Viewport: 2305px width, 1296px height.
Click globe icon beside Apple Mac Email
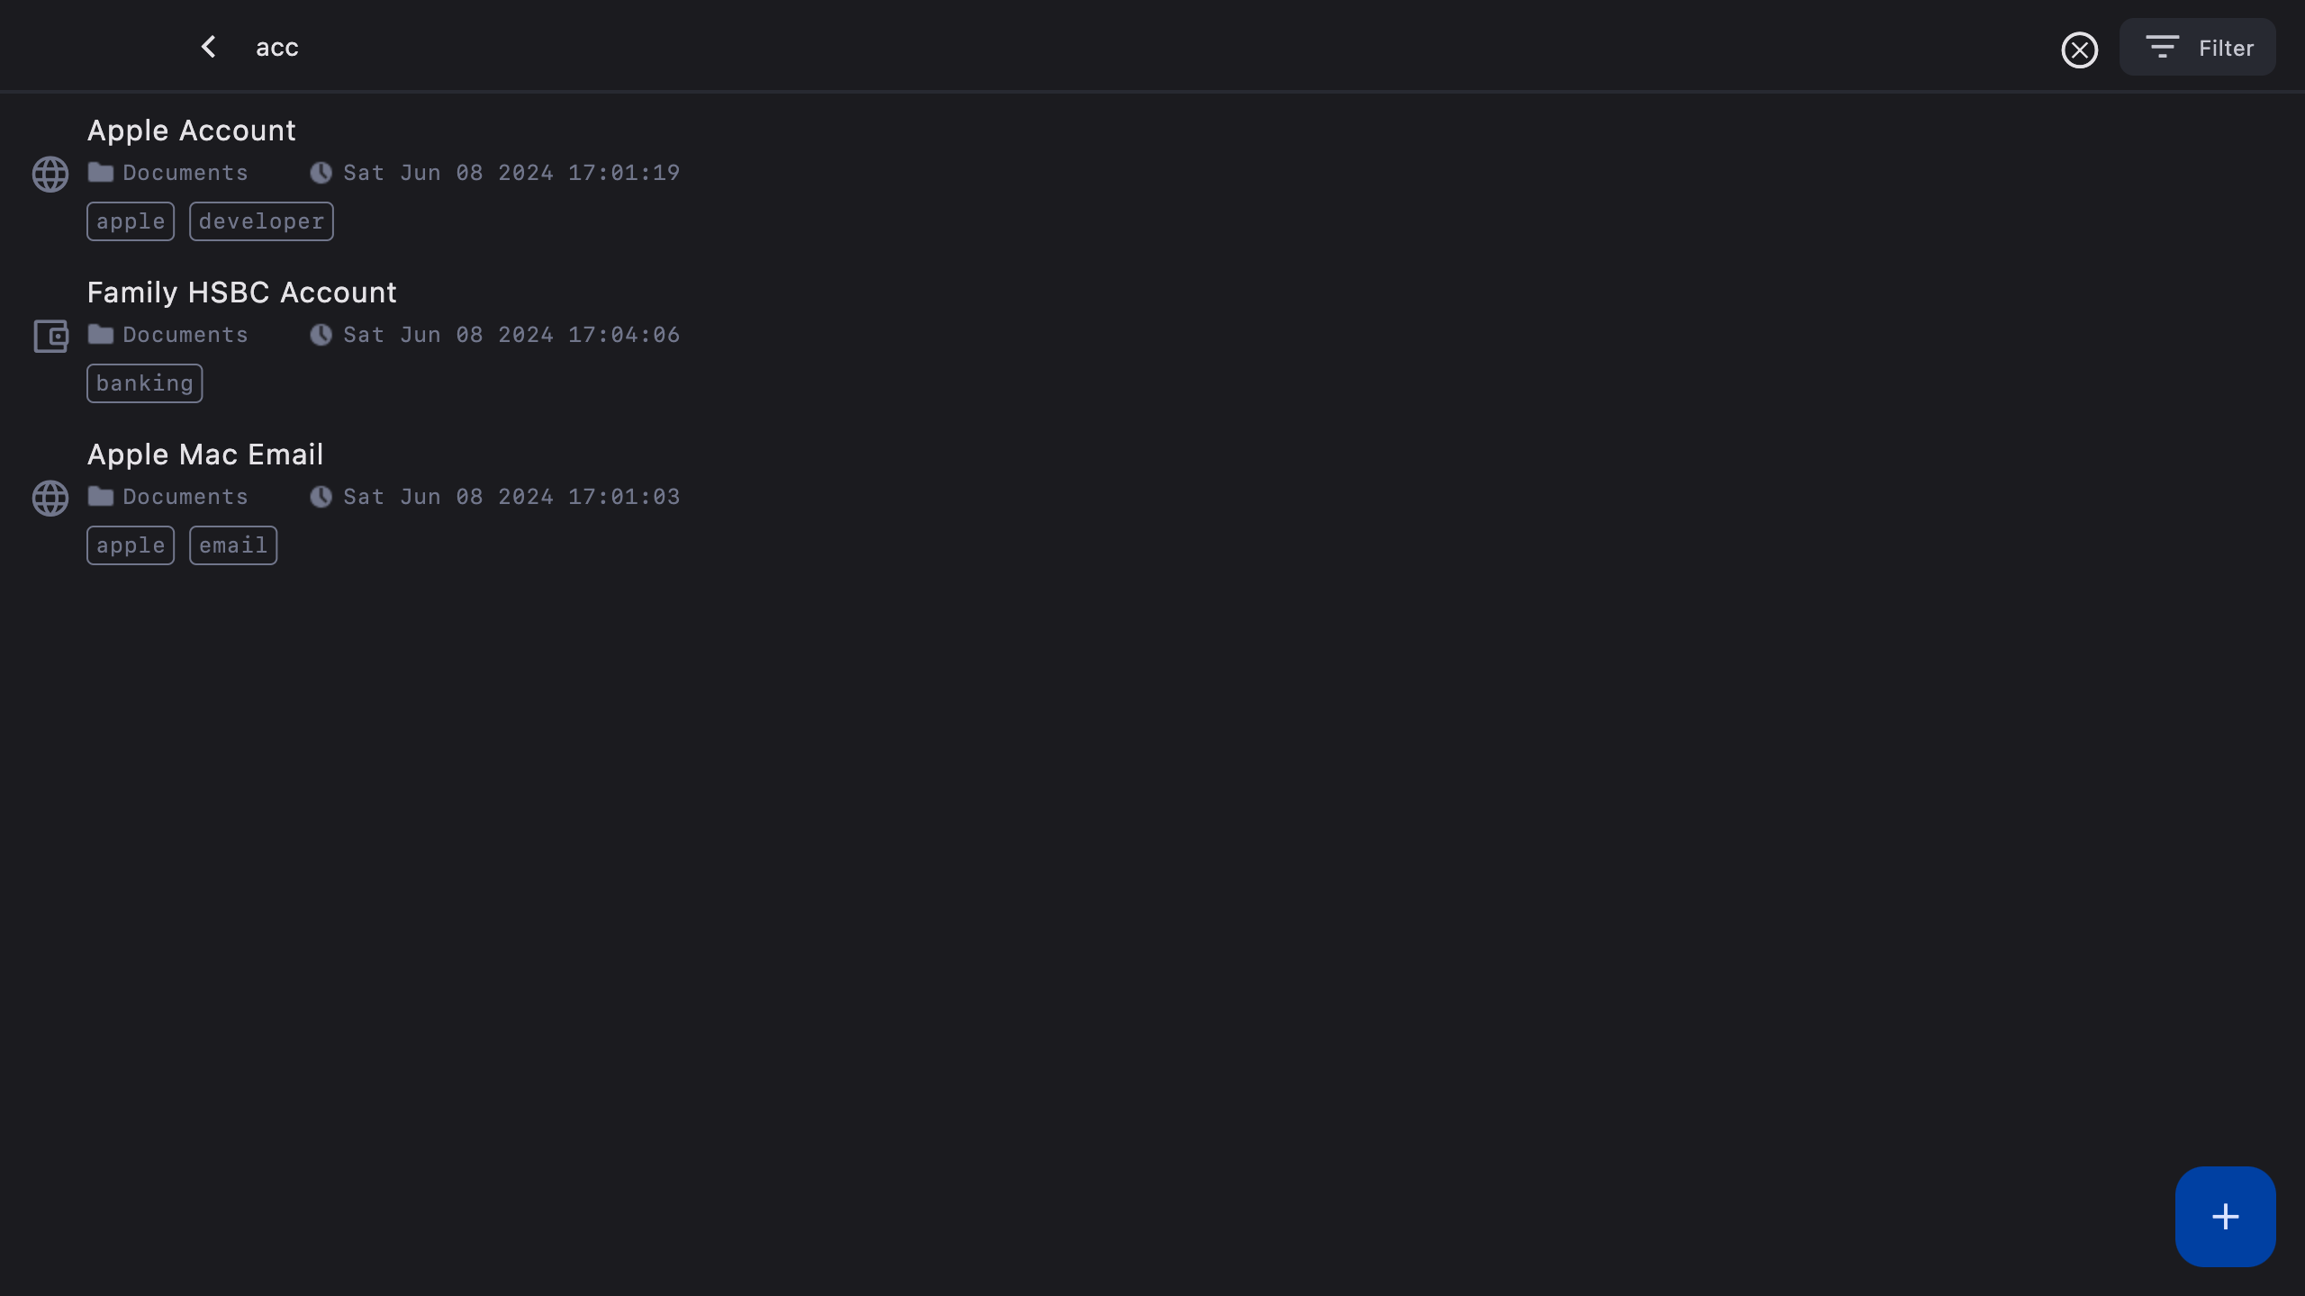(x=50, y=498)
